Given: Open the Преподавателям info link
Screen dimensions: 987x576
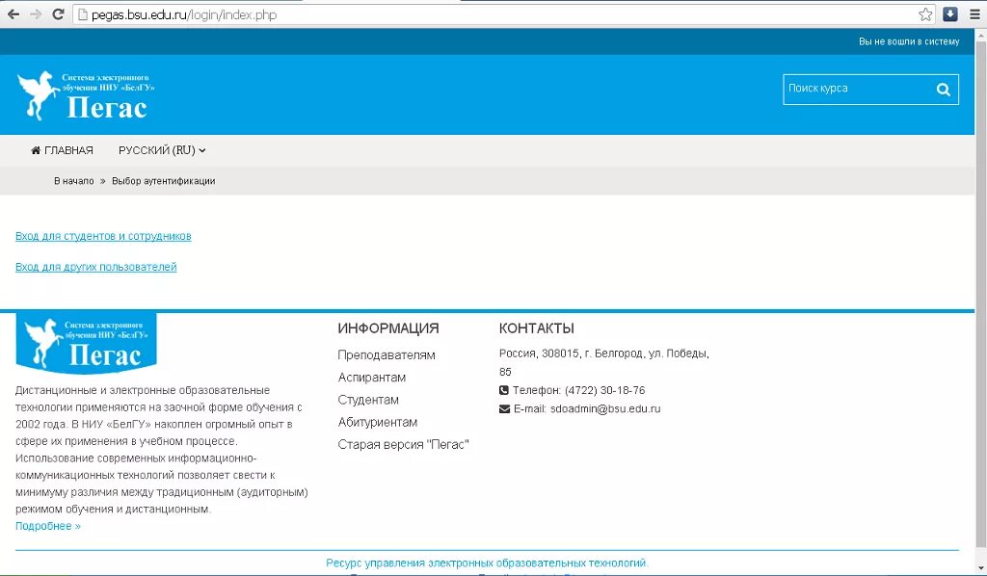Looking at the screenshot, I should [387, 355].
